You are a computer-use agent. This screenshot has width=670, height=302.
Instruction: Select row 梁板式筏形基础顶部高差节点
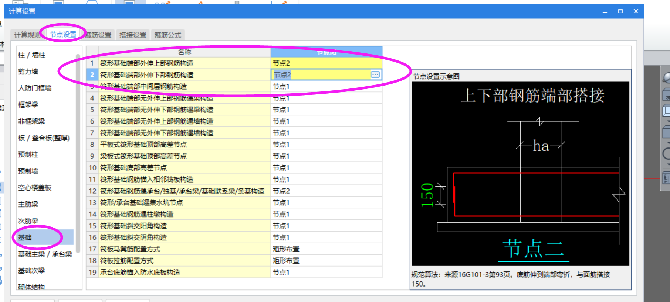click(x=184, y=156)
